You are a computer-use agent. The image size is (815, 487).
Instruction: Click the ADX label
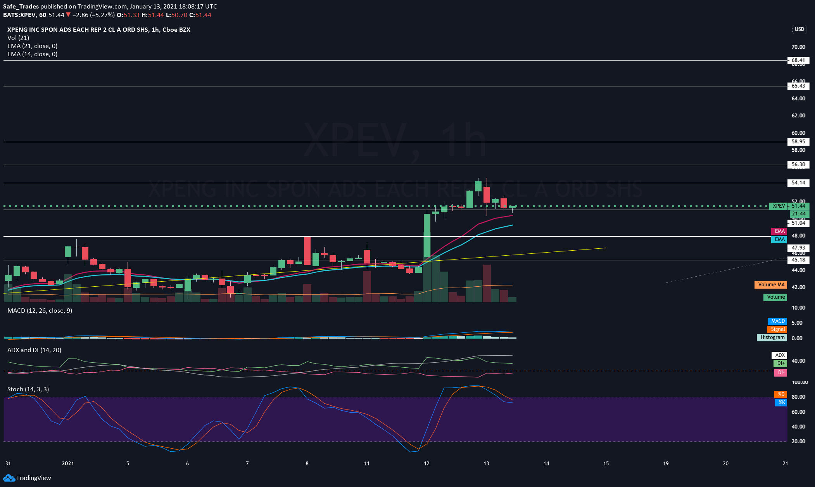tap(779, 355)
